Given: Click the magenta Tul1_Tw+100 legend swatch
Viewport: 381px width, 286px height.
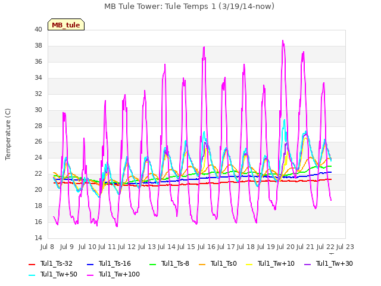Looking at the screenshot, I should [90, 275].
